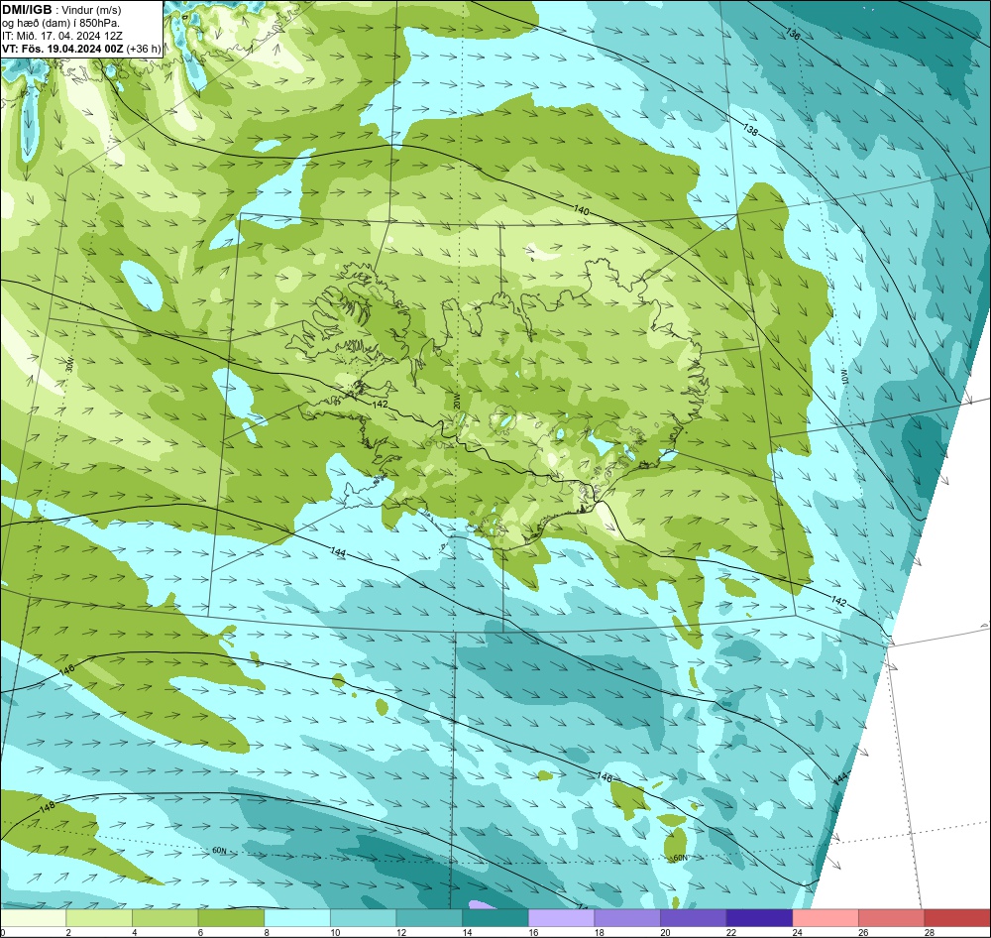Viewport: 991px width, 938px height.
Task: Click the olive green 6–8 m/s legend swatch
Action: click(231, 918)
